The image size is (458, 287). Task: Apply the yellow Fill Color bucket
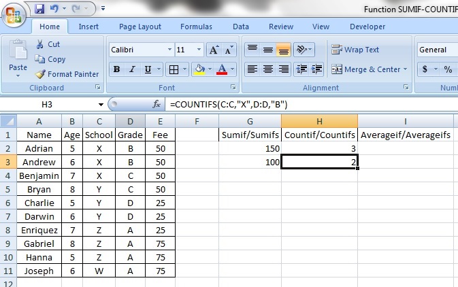click(200, 69)
